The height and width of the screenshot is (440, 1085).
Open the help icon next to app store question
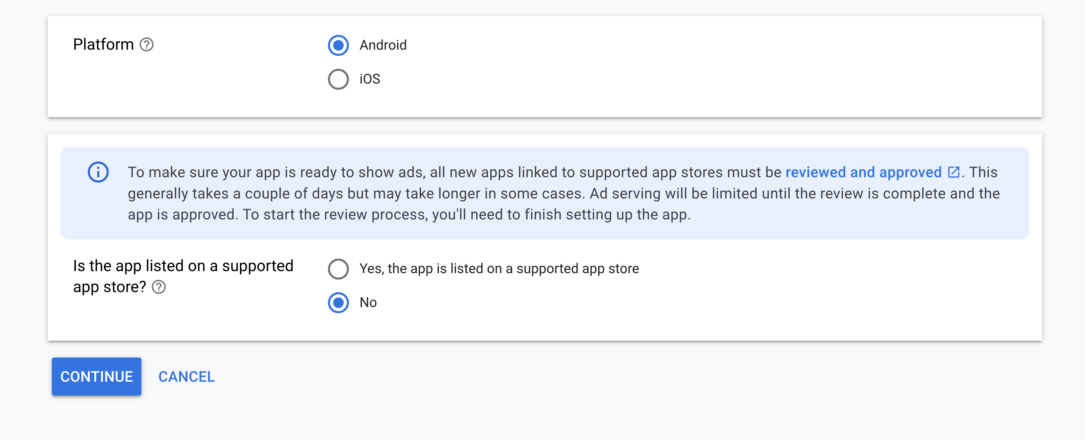(x=159, y=287)
